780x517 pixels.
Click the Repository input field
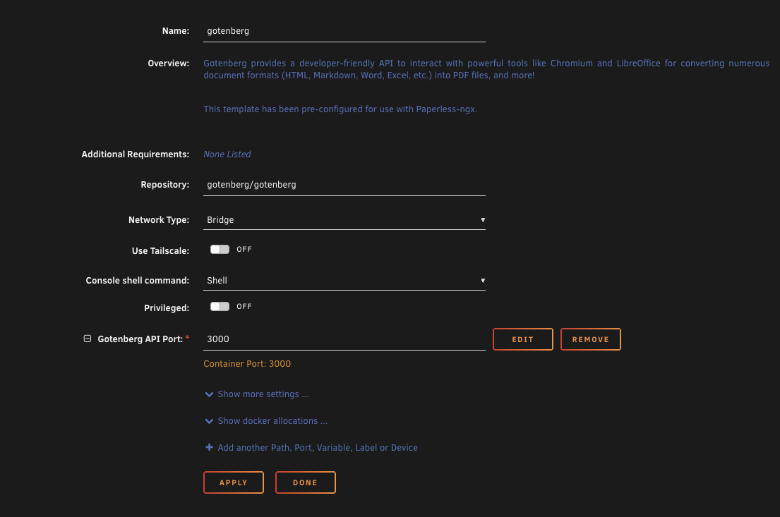pos(344,185)
